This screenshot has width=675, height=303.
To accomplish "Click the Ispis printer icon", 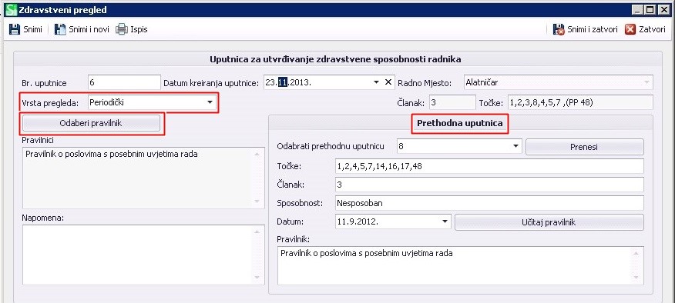I will tap(122, 29).
